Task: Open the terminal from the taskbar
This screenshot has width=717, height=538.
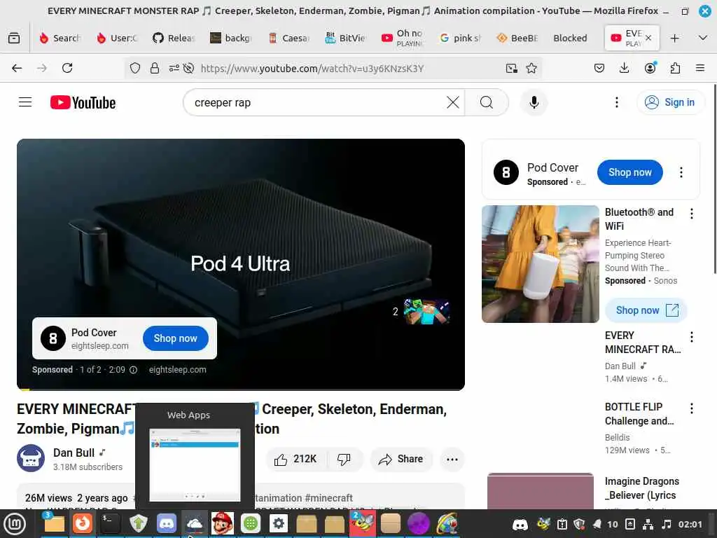Action: pos(110,524)
